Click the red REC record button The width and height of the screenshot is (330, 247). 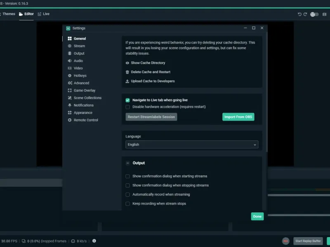[285, 241]
